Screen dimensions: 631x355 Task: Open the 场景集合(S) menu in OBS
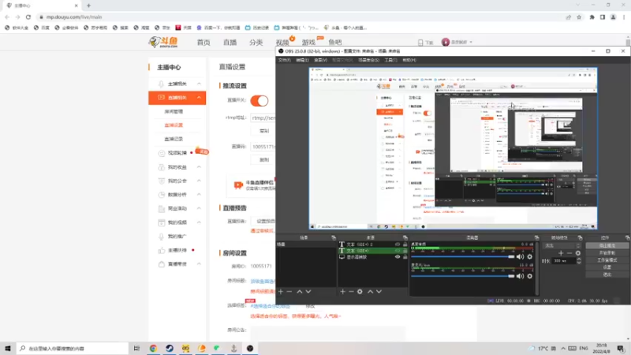coord(368,60)
